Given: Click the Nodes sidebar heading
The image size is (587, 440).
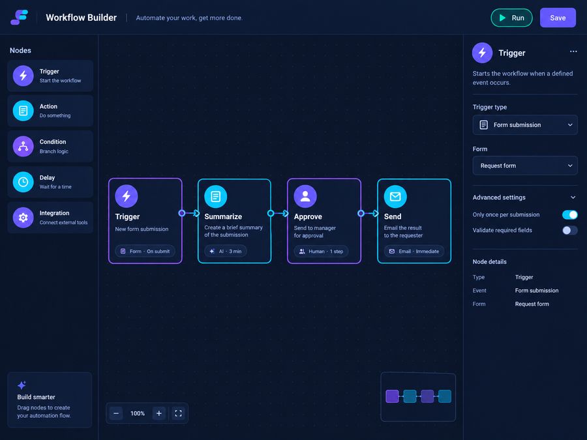Looking at the screenshot, I should 20,50.
